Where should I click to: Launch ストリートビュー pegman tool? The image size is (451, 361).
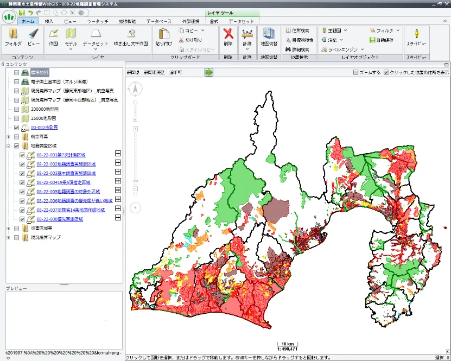pos(416,37)
